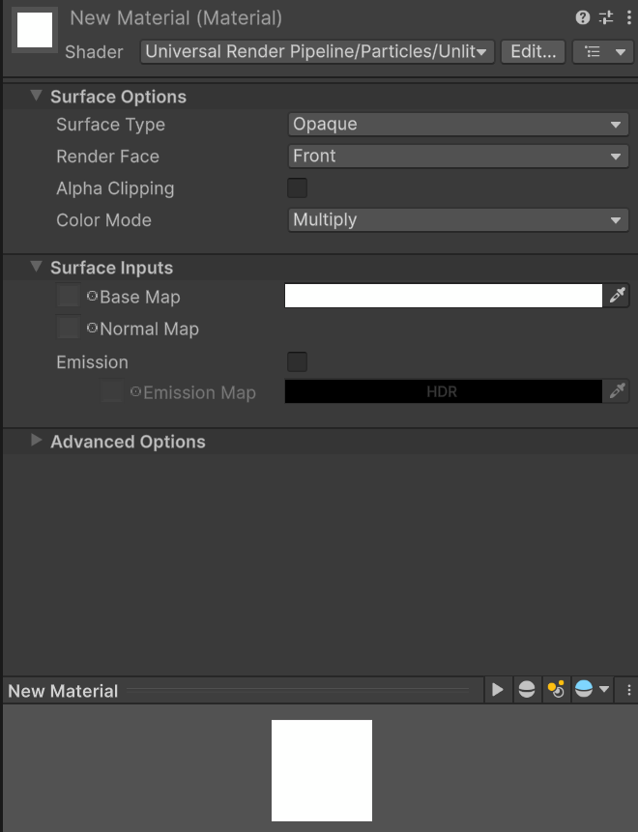Enable the Alpha Clipping checkbox
The height and width of the screenshot is (832, 638).
297,187
